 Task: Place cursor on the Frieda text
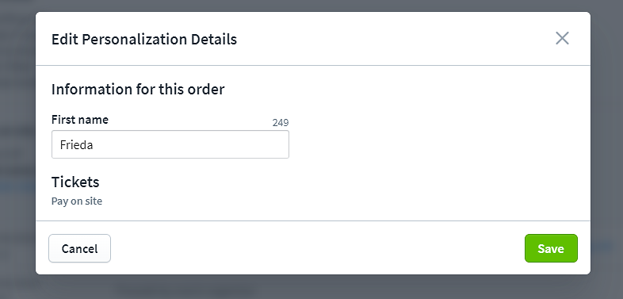[77, 144]
